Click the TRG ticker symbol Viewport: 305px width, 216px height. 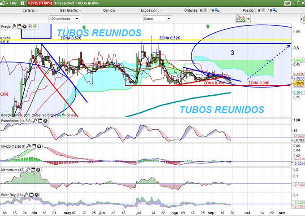pos(13,3)
